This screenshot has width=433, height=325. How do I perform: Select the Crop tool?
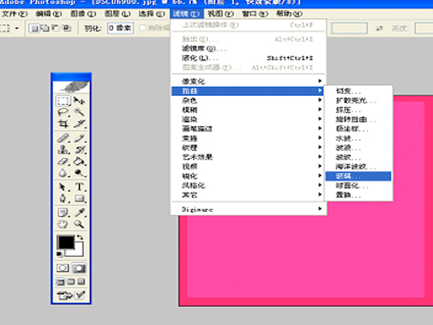tap(63, 124)
